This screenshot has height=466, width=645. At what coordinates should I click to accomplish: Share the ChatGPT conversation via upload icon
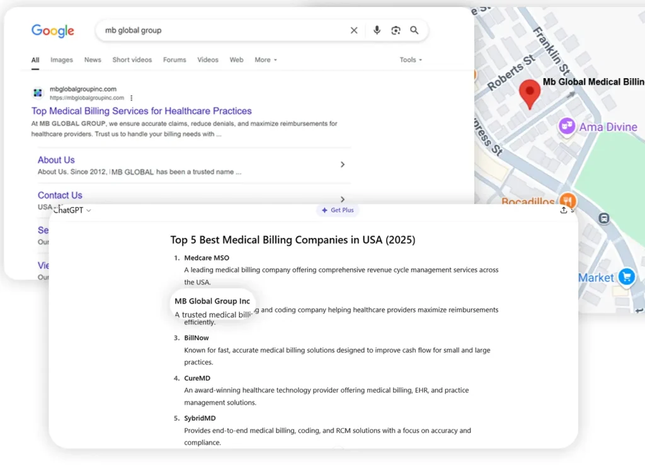[564, 210]
